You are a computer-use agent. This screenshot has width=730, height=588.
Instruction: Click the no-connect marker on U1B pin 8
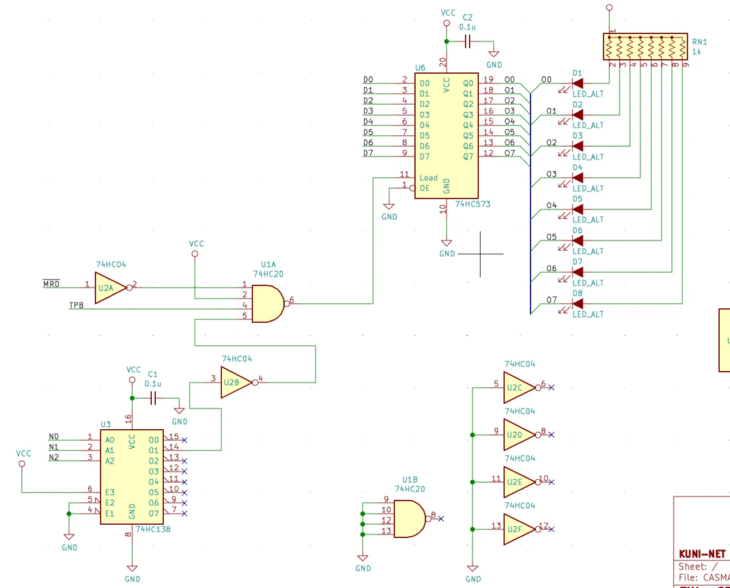point(441,518)
